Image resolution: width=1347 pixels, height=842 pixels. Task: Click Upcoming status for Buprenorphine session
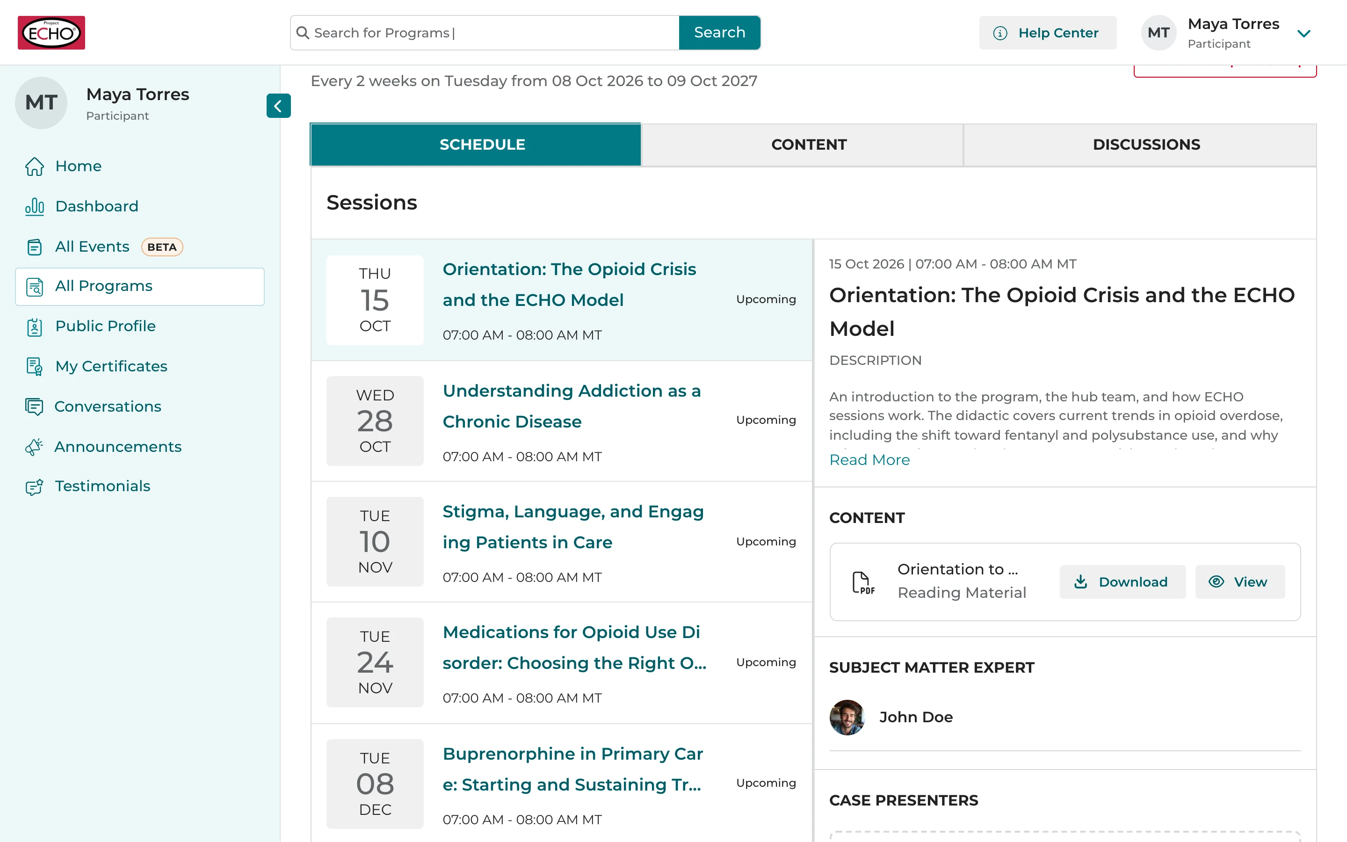[x=766, y=783]
